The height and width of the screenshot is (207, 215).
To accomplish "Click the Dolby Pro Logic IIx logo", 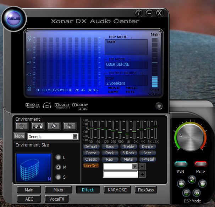I will [62, 106].
